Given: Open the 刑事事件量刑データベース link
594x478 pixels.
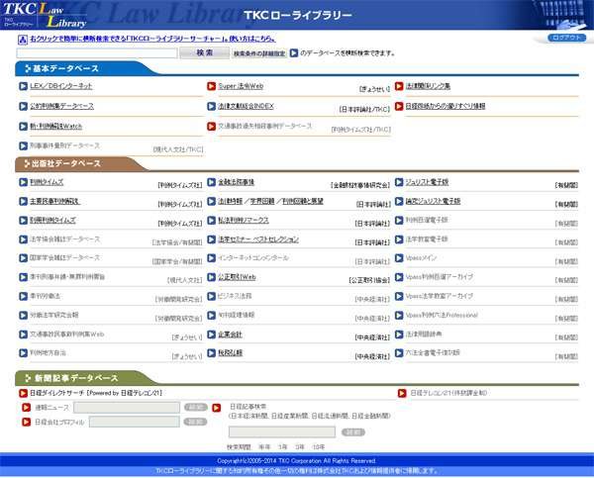Looking at the screenshot, I should click(64, 145).
